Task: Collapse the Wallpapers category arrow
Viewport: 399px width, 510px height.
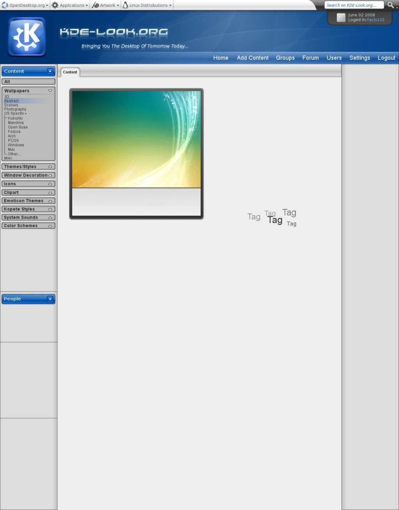Action: click(50, 90)
